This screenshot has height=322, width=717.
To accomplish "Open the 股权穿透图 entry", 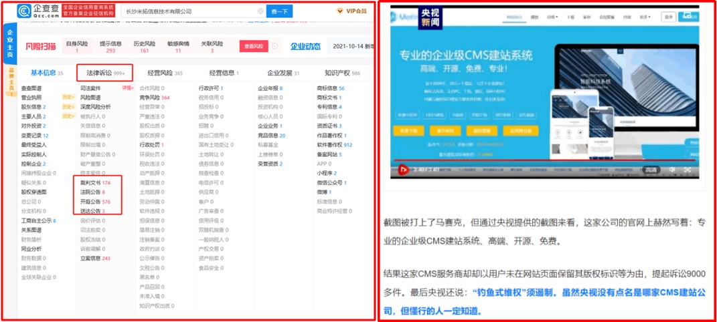I will pyautogui.click(x=34, y=192).
